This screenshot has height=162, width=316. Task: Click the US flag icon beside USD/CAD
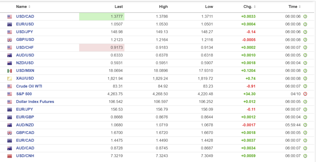click(x=10, y=17)
